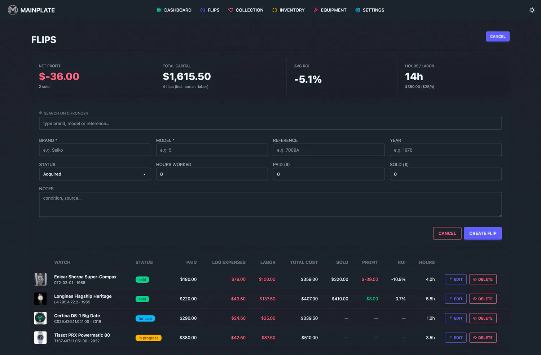Click the Mainplate logo icon
Screen dimensions: 541x355
[x=13, y=10]
